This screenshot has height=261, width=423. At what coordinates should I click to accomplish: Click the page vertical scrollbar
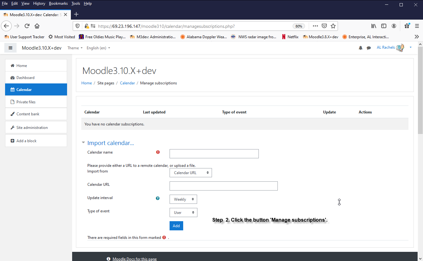(x=420, y=91)
